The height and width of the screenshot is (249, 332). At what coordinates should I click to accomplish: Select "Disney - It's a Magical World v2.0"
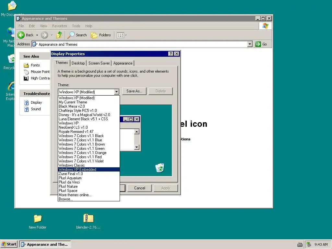(x=89, y=115)
